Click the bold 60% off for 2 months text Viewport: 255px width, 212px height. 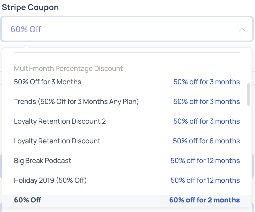[204, 200]
